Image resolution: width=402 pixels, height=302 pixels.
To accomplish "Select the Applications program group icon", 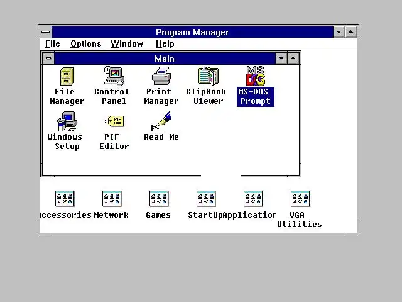I will click(253, 199).
